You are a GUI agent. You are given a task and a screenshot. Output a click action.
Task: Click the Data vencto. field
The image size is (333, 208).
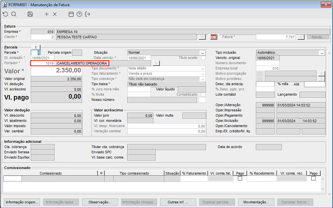(x=139, y=58)
